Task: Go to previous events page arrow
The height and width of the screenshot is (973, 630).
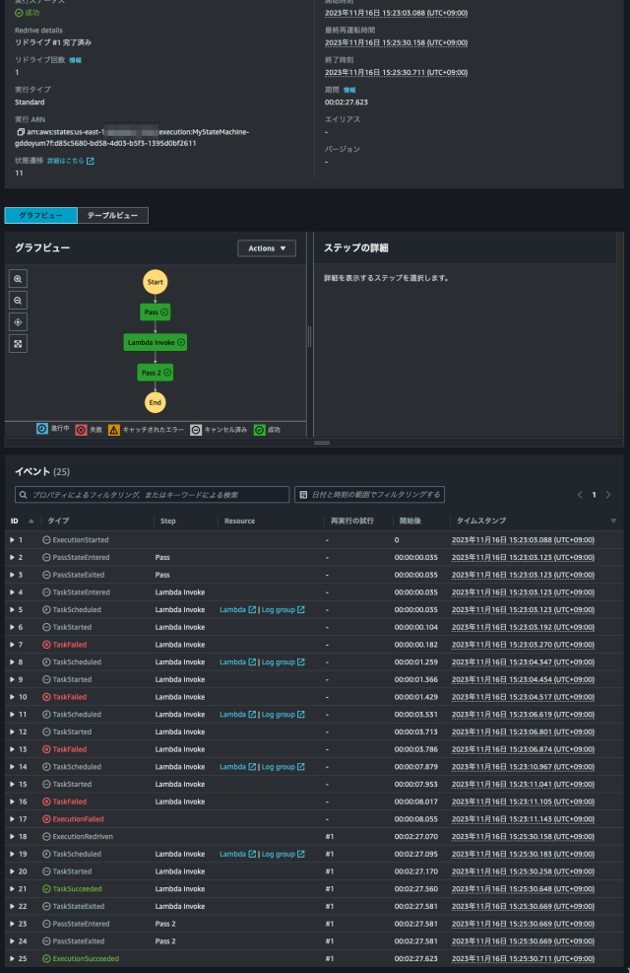Action: (x=580, y=494)
